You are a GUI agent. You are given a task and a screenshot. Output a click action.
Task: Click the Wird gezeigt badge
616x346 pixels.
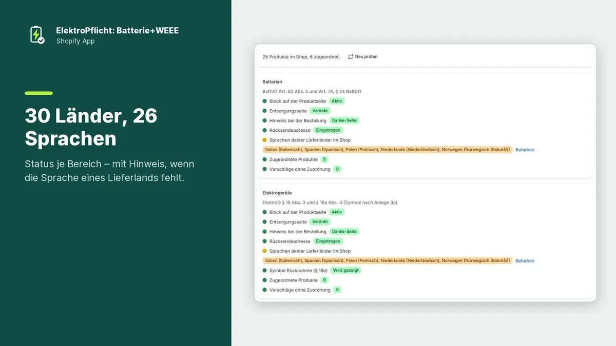point(346,270)
